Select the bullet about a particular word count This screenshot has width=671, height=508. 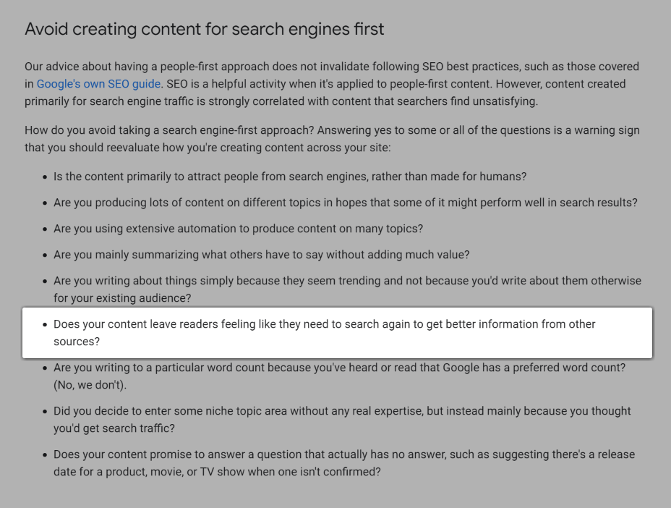339,368
